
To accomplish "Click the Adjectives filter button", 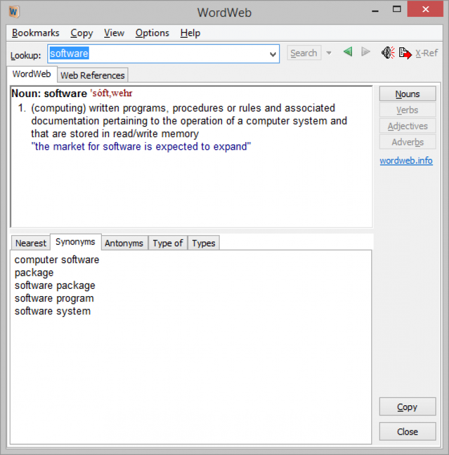I will [407, 126].
